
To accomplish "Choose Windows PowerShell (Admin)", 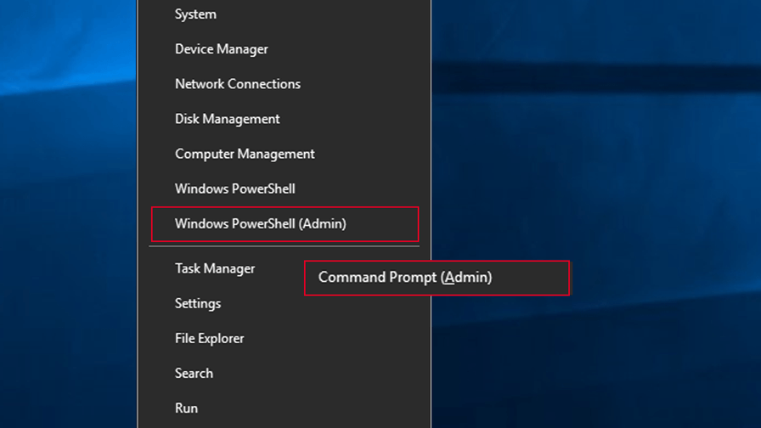I will (285, 223).
